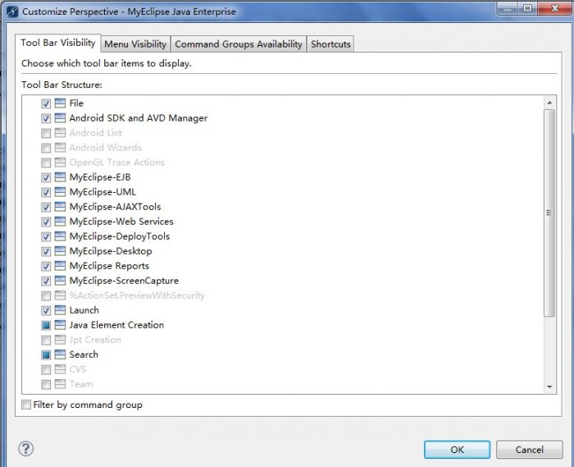Image resolution: width=574 pixels, height=467 pixels.
Task: Click the Cancel button
Action: [x=529, y=449]
